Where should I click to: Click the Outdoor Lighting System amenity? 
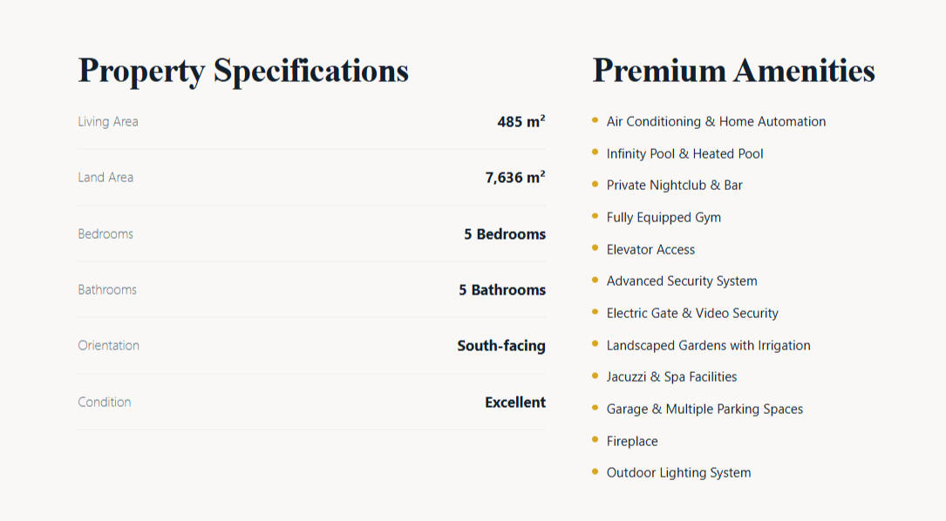[678, 473]
